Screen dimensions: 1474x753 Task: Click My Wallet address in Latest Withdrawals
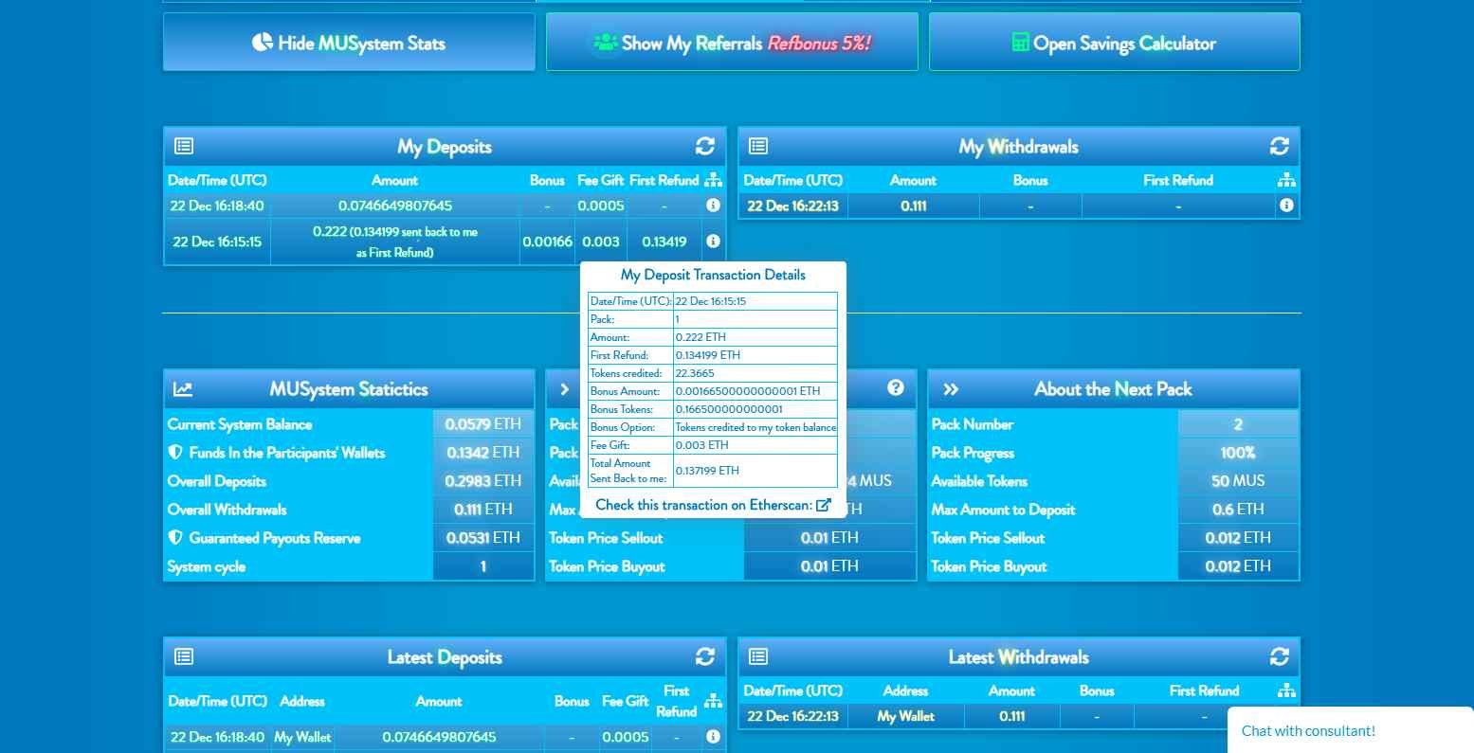pos(905,716)
